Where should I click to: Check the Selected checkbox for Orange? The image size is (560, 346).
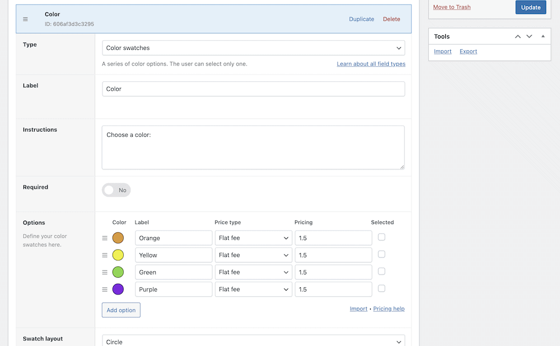[x=382, y=237]
